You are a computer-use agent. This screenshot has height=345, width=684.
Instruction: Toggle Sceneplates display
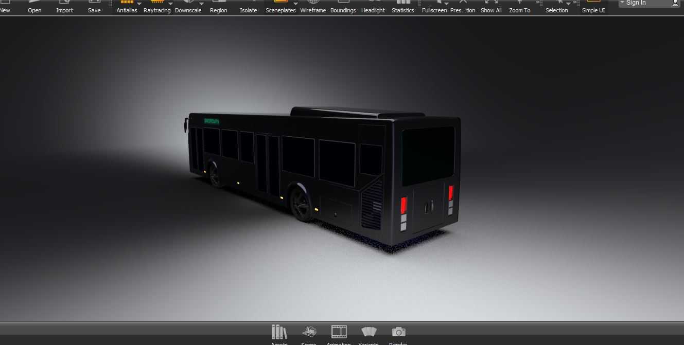coord(280,7)
